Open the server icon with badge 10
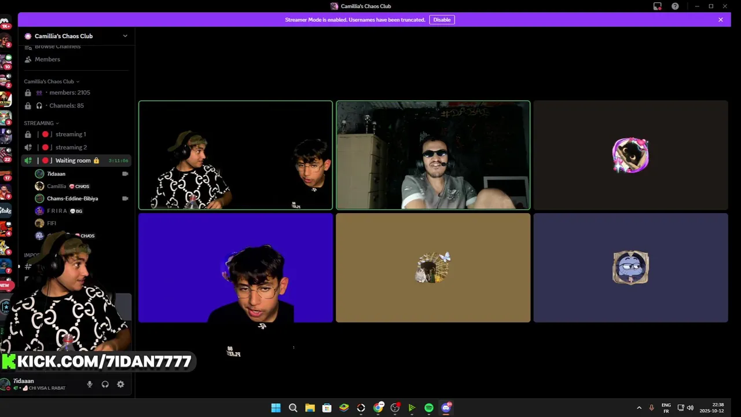 (6, 61)
